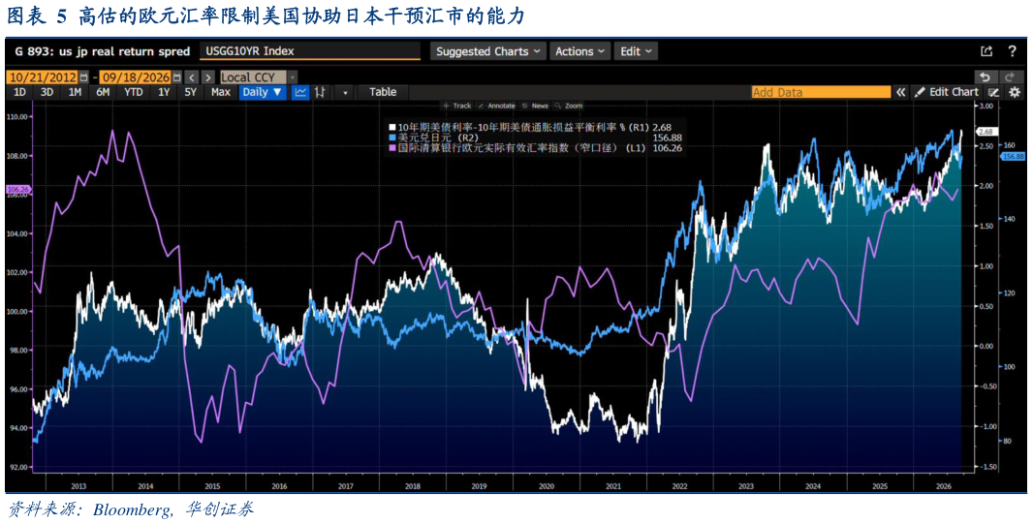Click the Add Data field
Image resolution: width=1033 pixels, height=524 pixels.
(x=820, y=92)
